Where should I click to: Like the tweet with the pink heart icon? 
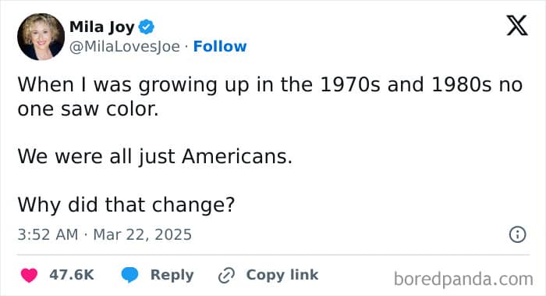click(30, 275)
